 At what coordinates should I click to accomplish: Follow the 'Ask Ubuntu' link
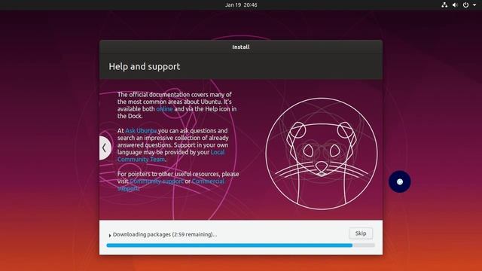(141, 130)
